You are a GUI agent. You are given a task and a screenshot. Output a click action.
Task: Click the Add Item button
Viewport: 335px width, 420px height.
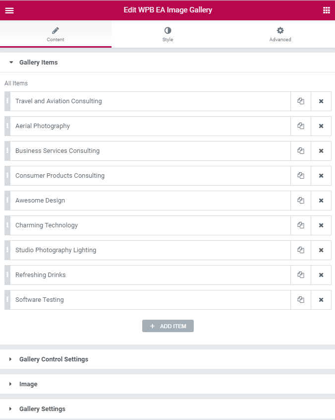[x=168, y=326]
